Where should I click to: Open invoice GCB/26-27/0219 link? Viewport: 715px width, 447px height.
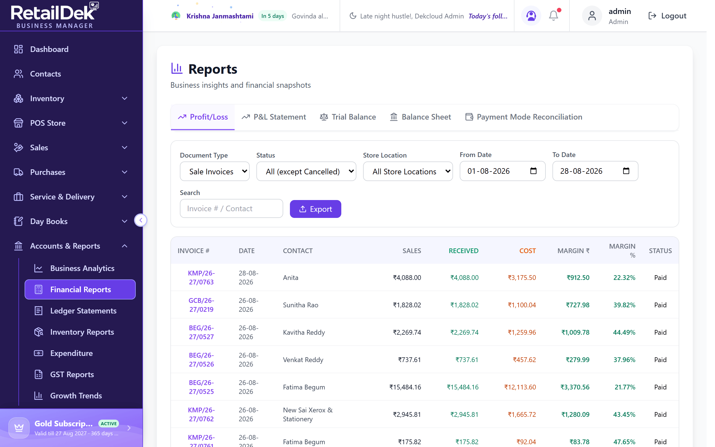pos(201,305)
